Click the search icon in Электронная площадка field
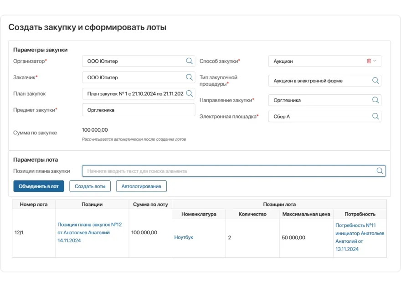Screen dimensions: 401x287 click(x=375, y=117)
